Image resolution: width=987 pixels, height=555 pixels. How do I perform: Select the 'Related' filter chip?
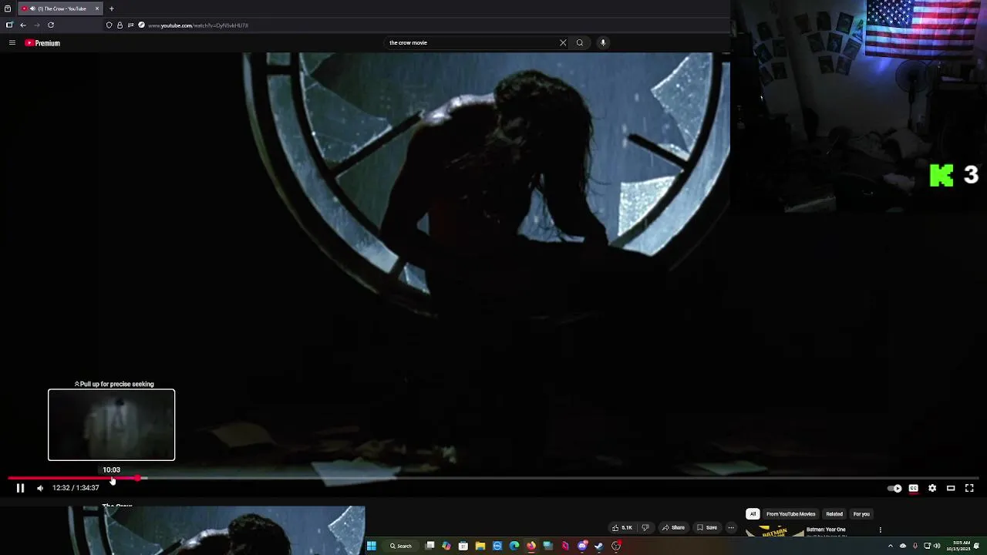coord(834,514)
